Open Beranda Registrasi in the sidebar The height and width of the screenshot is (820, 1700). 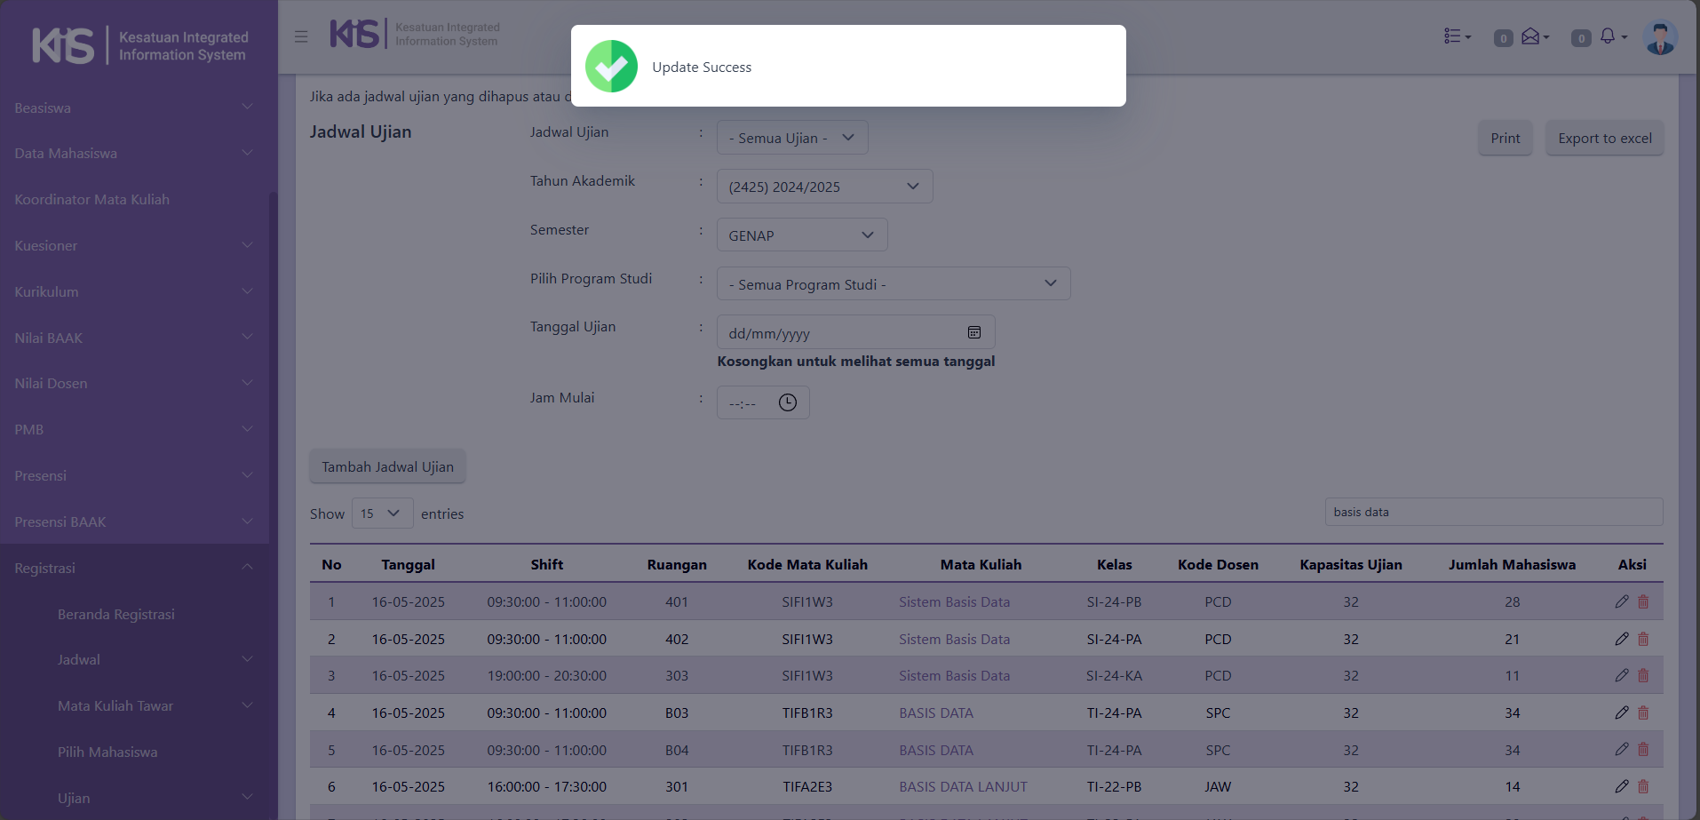[116, 614]
